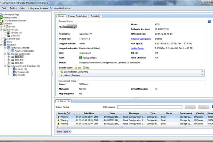
Task: Collapse the SRCluster cluster node
Action: 1,45
